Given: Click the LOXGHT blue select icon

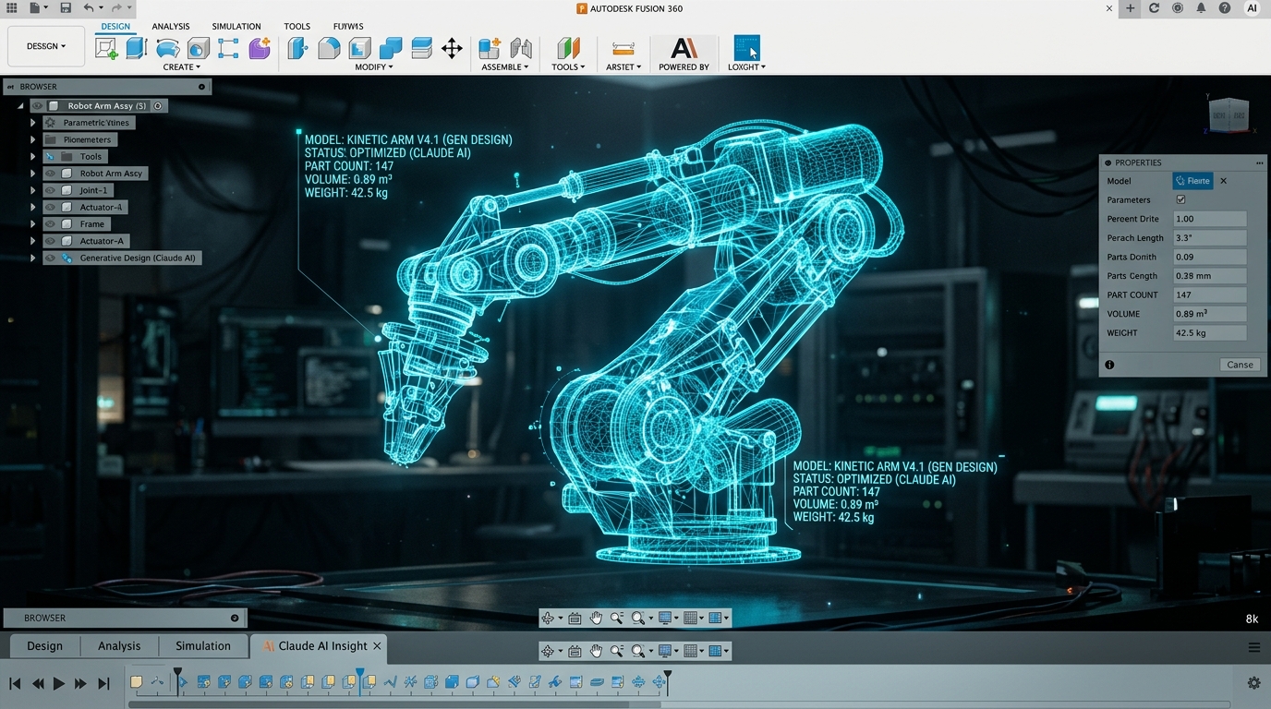Looking at the screenshot, I should coord(746,48).
